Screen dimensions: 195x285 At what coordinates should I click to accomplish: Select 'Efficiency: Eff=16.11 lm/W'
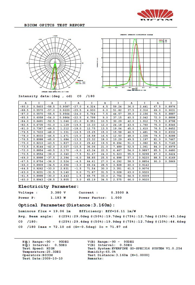[x=108, y=211]
